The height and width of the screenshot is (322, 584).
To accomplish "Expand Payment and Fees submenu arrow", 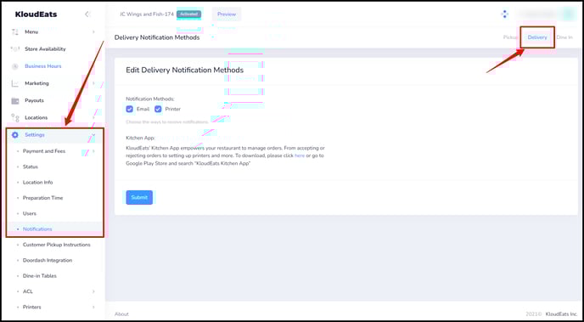I will point(93,151).
